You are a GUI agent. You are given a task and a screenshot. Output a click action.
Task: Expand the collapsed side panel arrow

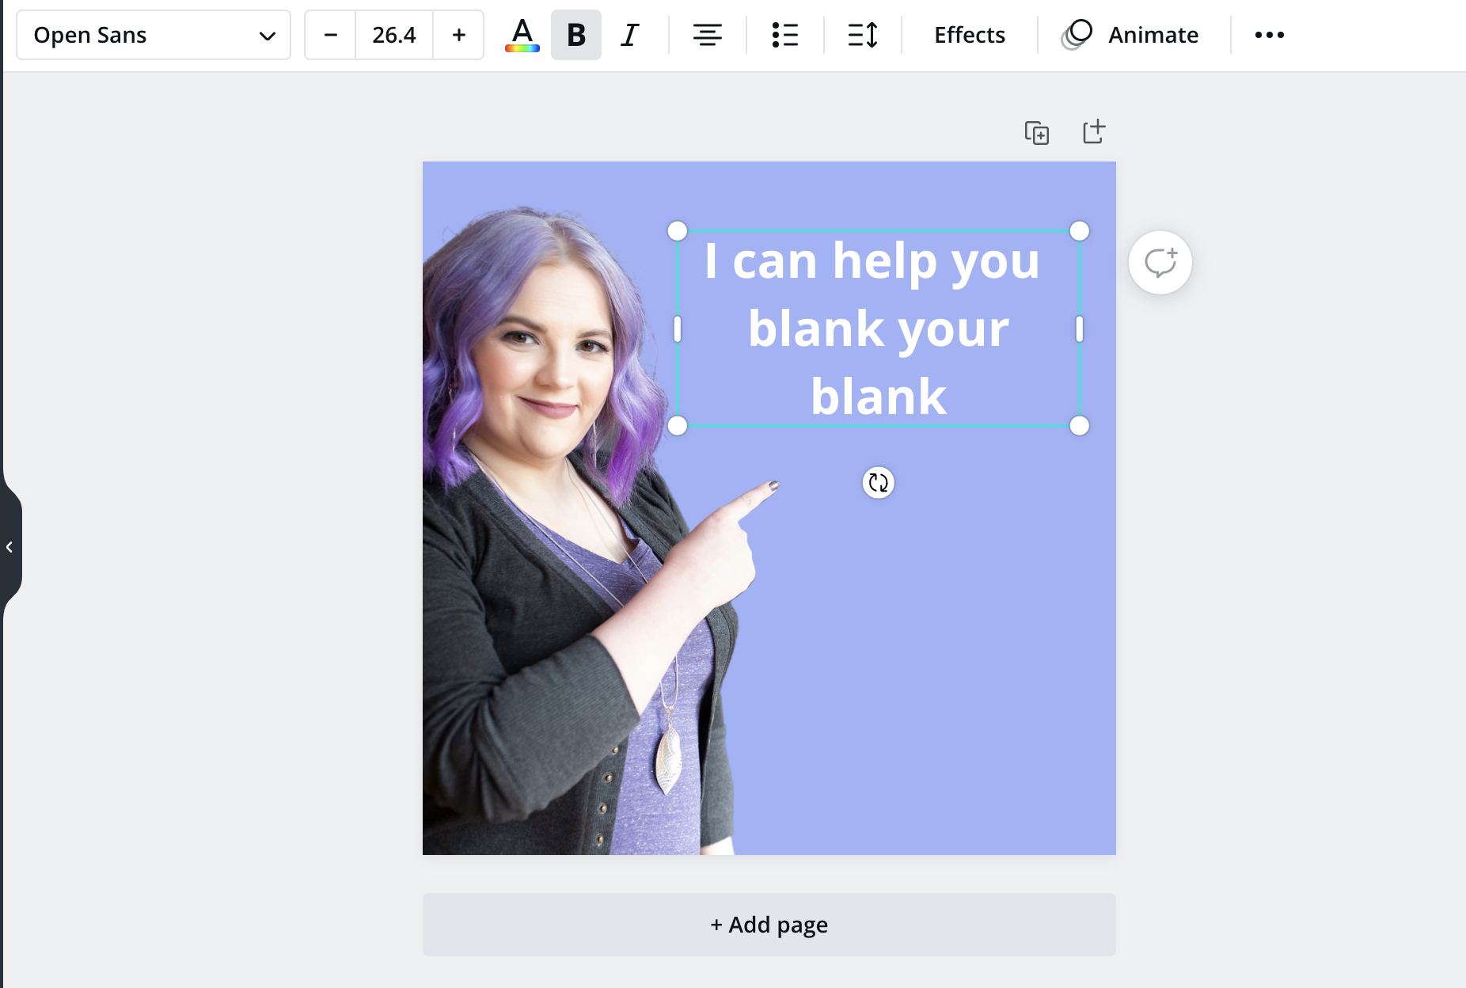10,547
